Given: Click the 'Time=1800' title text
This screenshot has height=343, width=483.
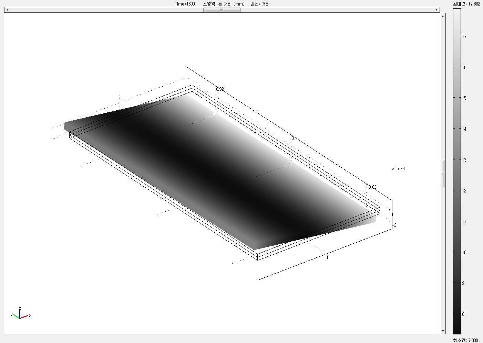Looking at the screenshot, I should coord(185,4).
